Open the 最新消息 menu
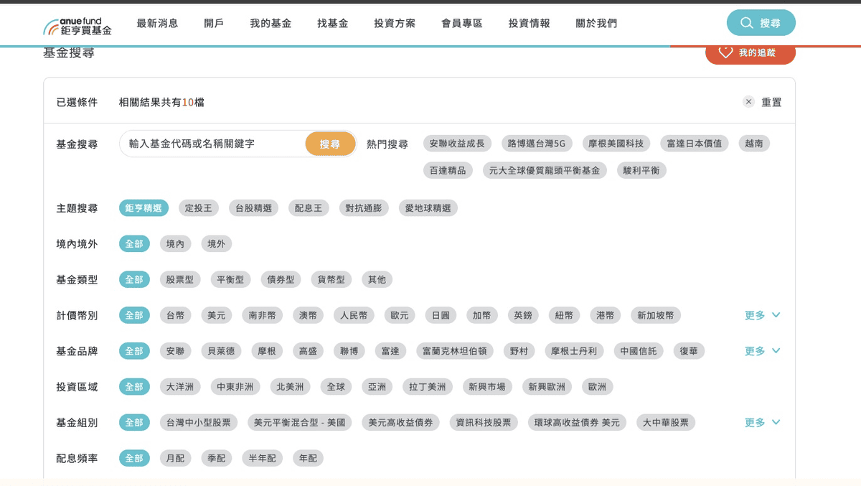861x486 pixels. [x=157, y=23]
